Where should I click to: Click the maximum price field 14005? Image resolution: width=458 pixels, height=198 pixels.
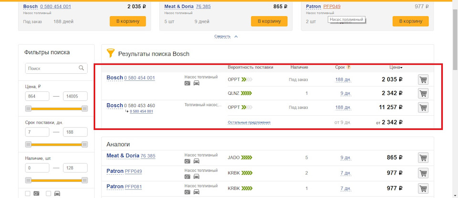75,96
